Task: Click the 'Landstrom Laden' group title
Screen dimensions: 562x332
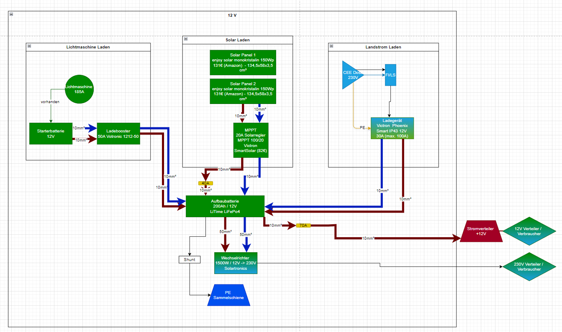Action: click(x=383, y=47)
